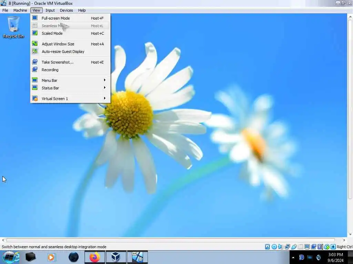This screenshot has width=353, height=264.
Task: Open the network adapters indicator
Action: (287, 247)
